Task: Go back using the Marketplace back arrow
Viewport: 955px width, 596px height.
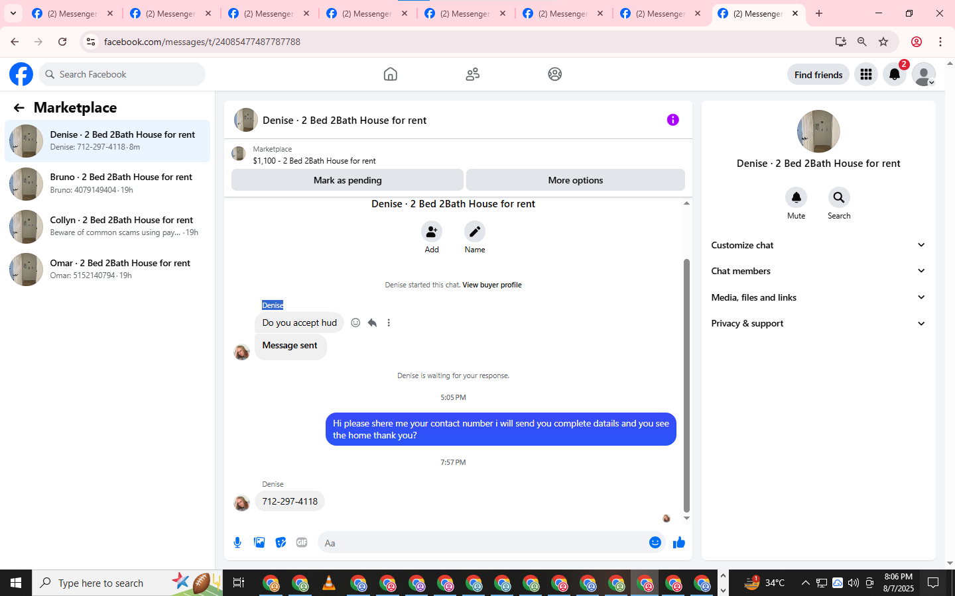Action: [x=19, y=107]
